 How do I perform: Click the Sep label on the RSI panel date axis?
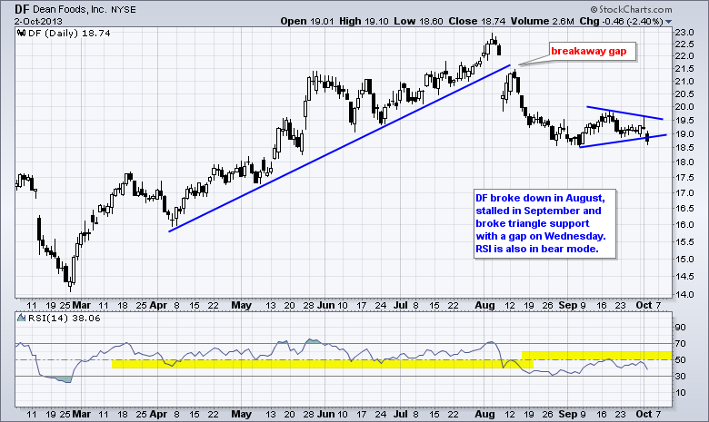[x=568, y=414]
